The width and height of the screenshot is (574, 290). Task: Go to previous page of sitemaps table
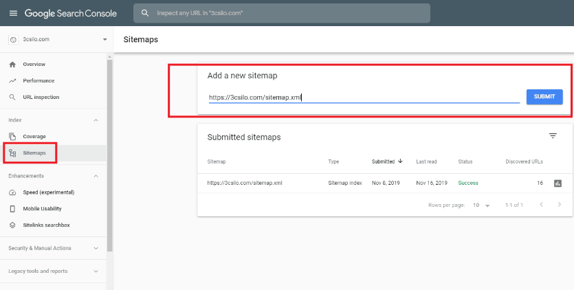click(541, 205)
